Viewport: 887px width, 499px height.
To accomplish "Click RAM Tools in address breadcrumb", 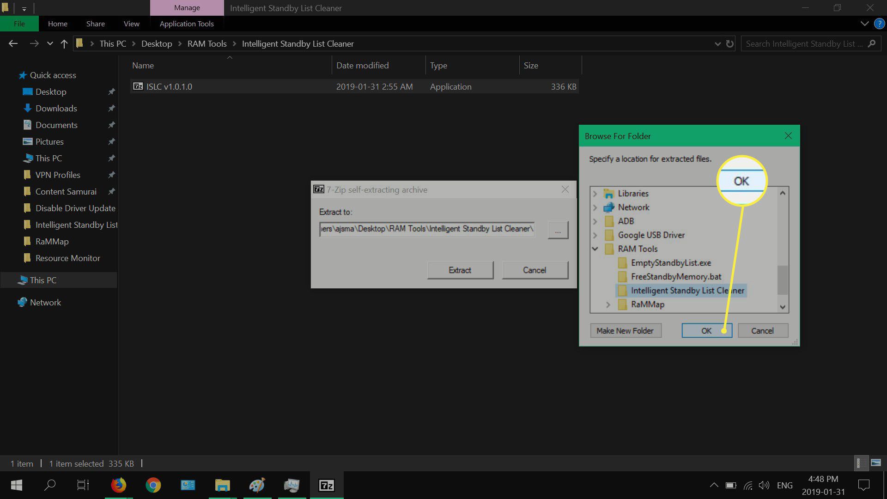I will (207, 43).
